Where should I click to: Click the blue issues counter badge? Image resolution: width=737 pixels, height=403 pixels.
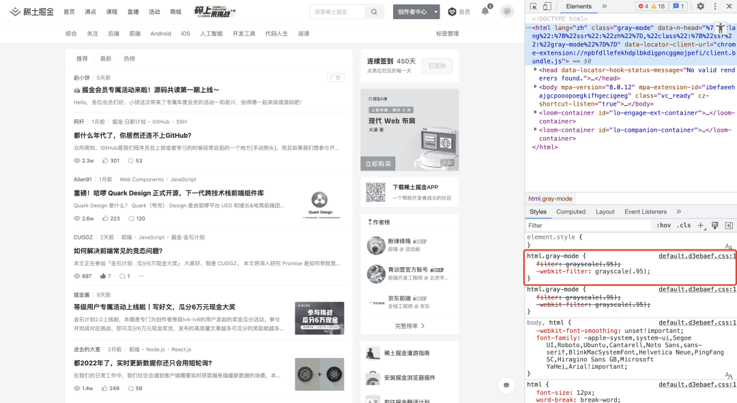coord(679,6)
